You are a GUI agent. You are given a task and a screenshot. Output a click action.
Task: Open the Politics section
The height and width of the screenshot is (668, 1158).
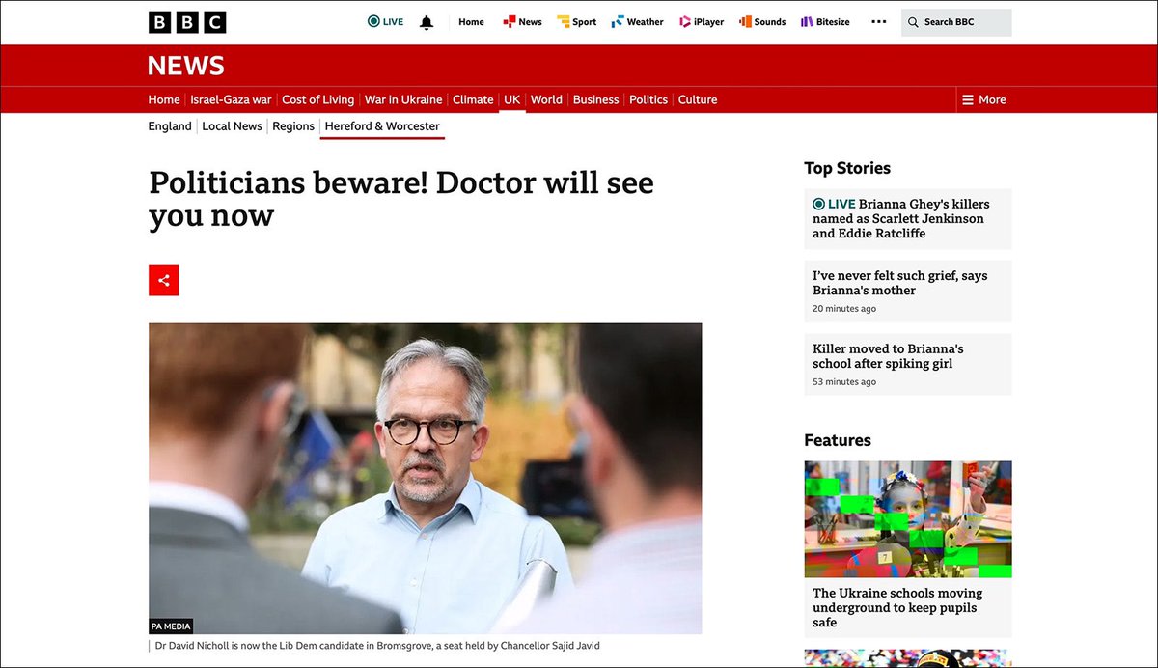point(648,99)
